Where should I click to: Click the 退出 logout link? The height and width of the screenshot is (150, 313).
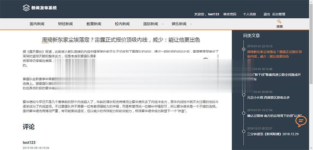coord(266,14)
